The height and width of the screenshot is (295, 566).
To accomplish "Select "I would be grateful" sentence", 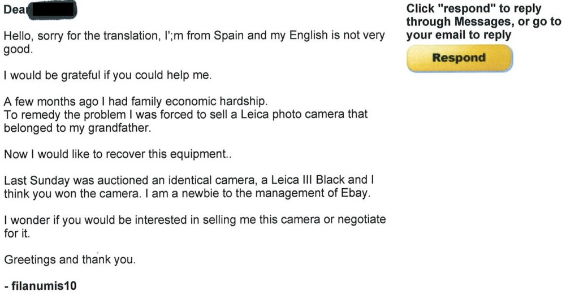I will (107, 75).
